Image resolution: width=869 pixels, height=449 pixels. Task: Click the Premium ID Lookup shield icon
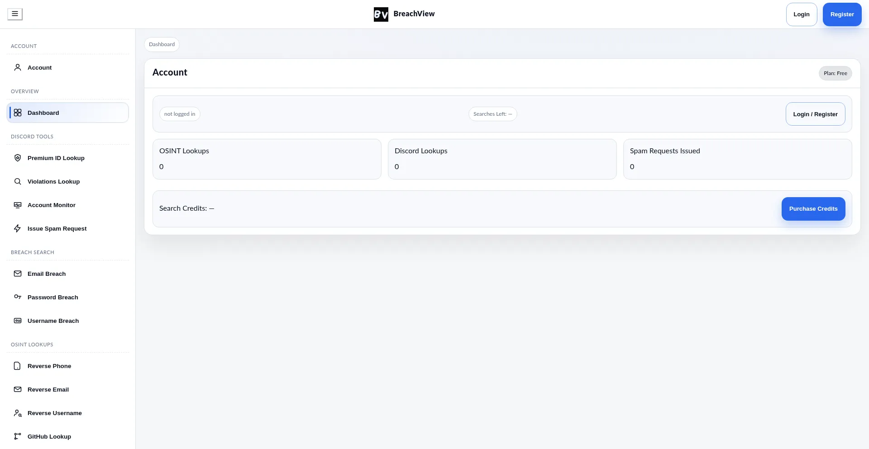(x=18, y=158)
